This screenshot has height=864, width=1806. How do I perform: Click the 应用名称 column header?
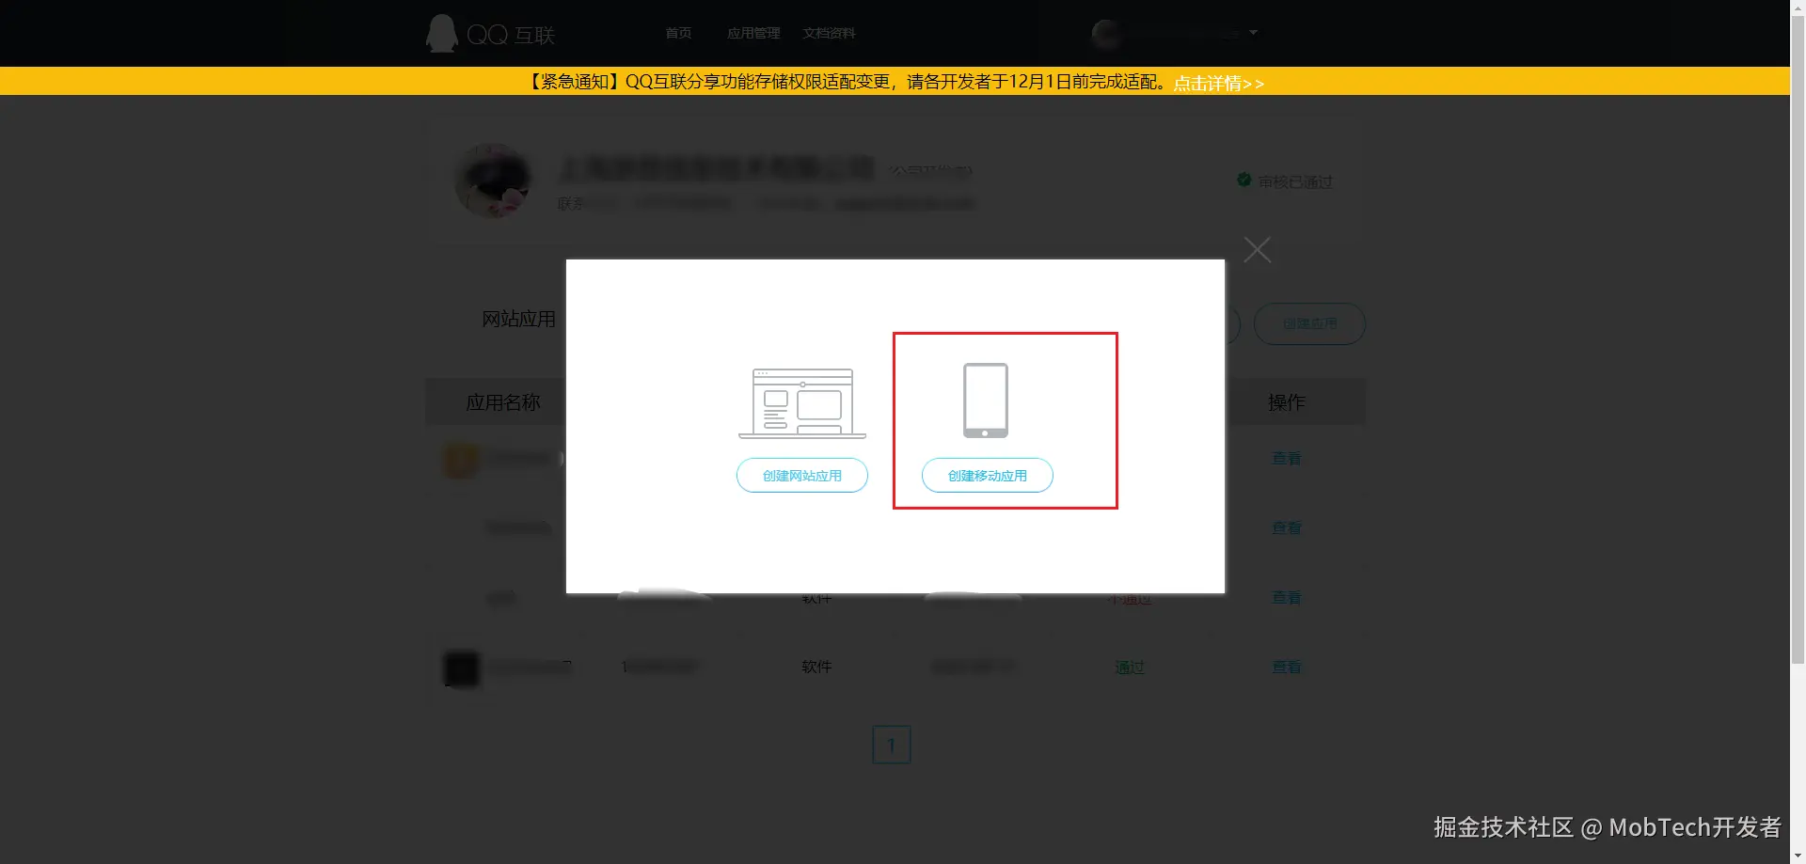pos(503,402)
